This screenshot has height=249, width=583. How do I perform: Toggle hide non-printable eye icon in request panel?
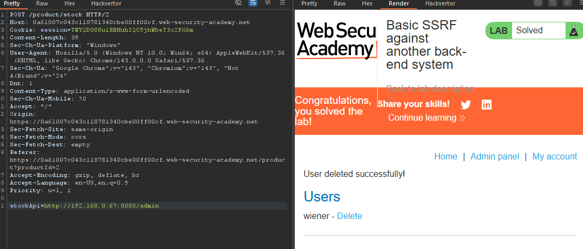click(x=239, y=3)
